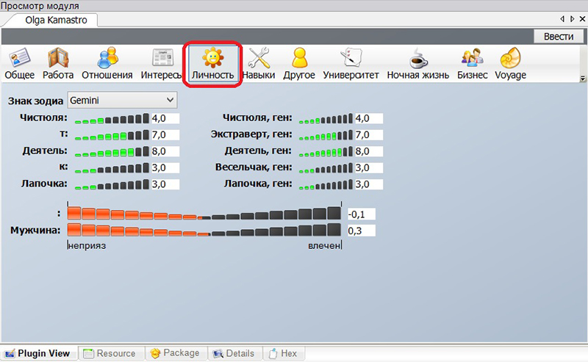Click the Мужчина attraction slider bar
Image resolution: width=588 pixels, height=362 pixels.
pos(204,231)
